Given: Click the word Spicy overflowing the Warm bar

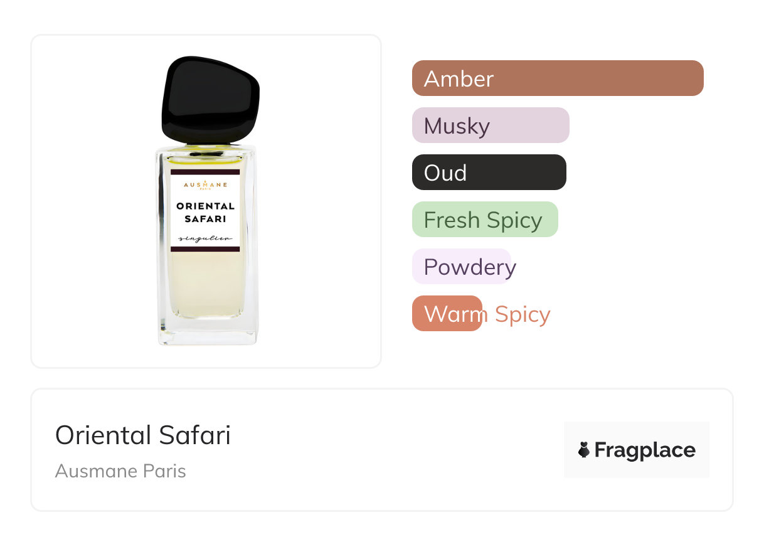Looking at the screenshot, I should pyautogui.click(x=523, y=314).
